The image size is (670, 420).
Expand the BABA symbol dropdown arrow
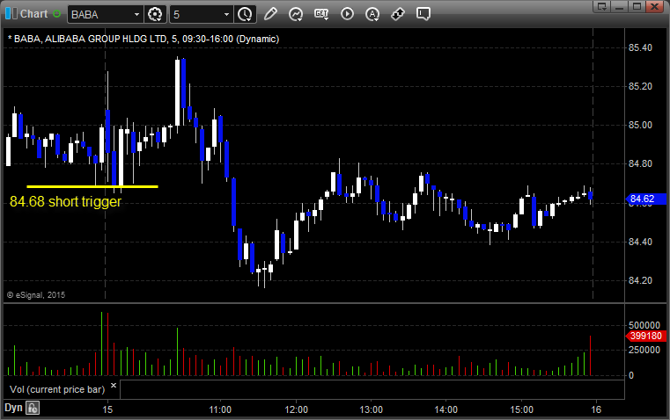pyautogui.click(x=136, y=14)
